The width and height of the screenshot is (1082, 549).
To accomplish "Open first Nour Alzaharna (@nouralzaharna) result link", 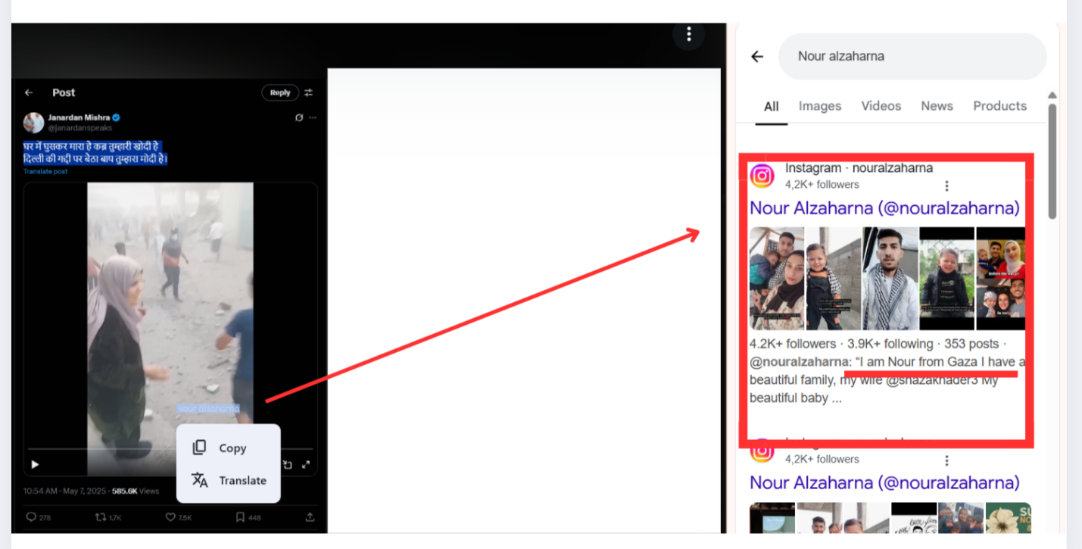I will (x=884, y=208).
